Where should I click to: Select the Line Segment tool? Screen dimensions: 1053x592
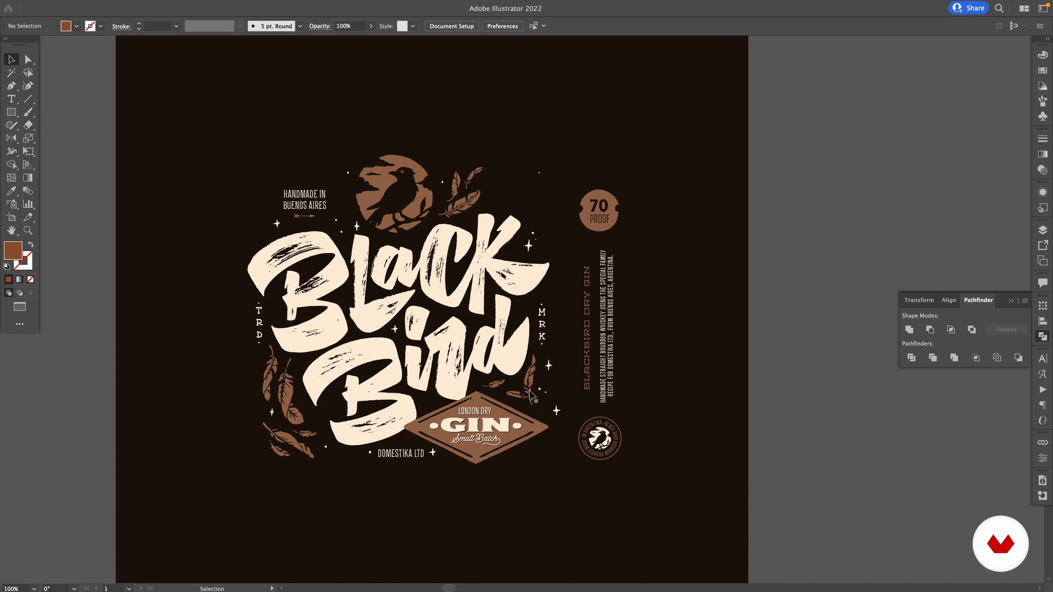[29, 99]
